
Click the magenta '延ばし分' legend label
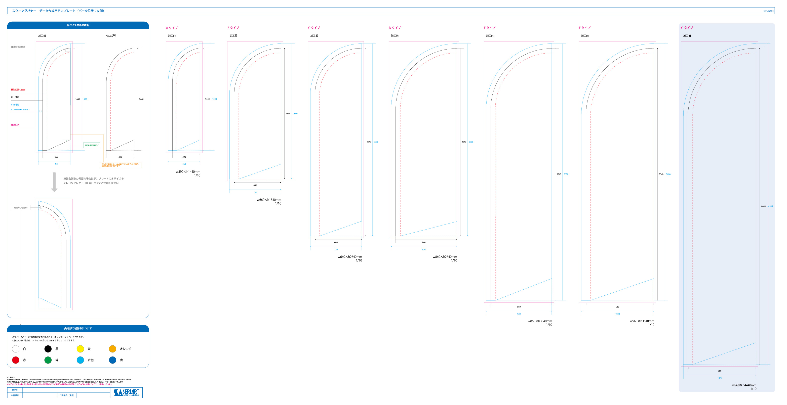click(15, 125)
